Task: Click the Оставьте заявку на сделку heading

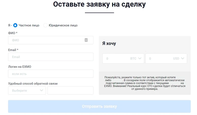Action: (x=99, y=4)
